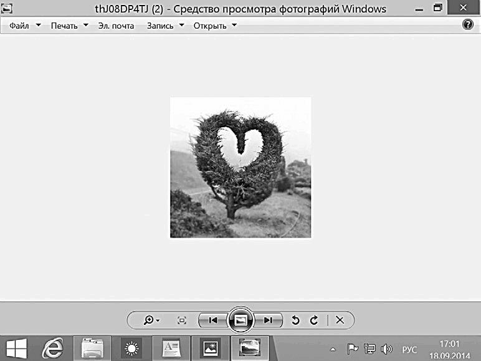Expand the Файл menu dropdown
This screenshot has width=481, height=361.
[x=25, y=26]
